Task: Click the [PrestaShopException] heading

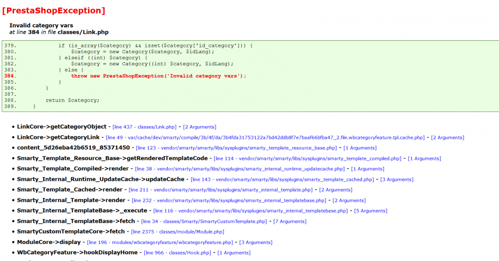Action: [54, 10]
